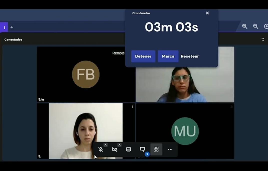The height and width of the screenshot is (171, 268).
Task: Select the FB participant tile
Action: [86, 74]
